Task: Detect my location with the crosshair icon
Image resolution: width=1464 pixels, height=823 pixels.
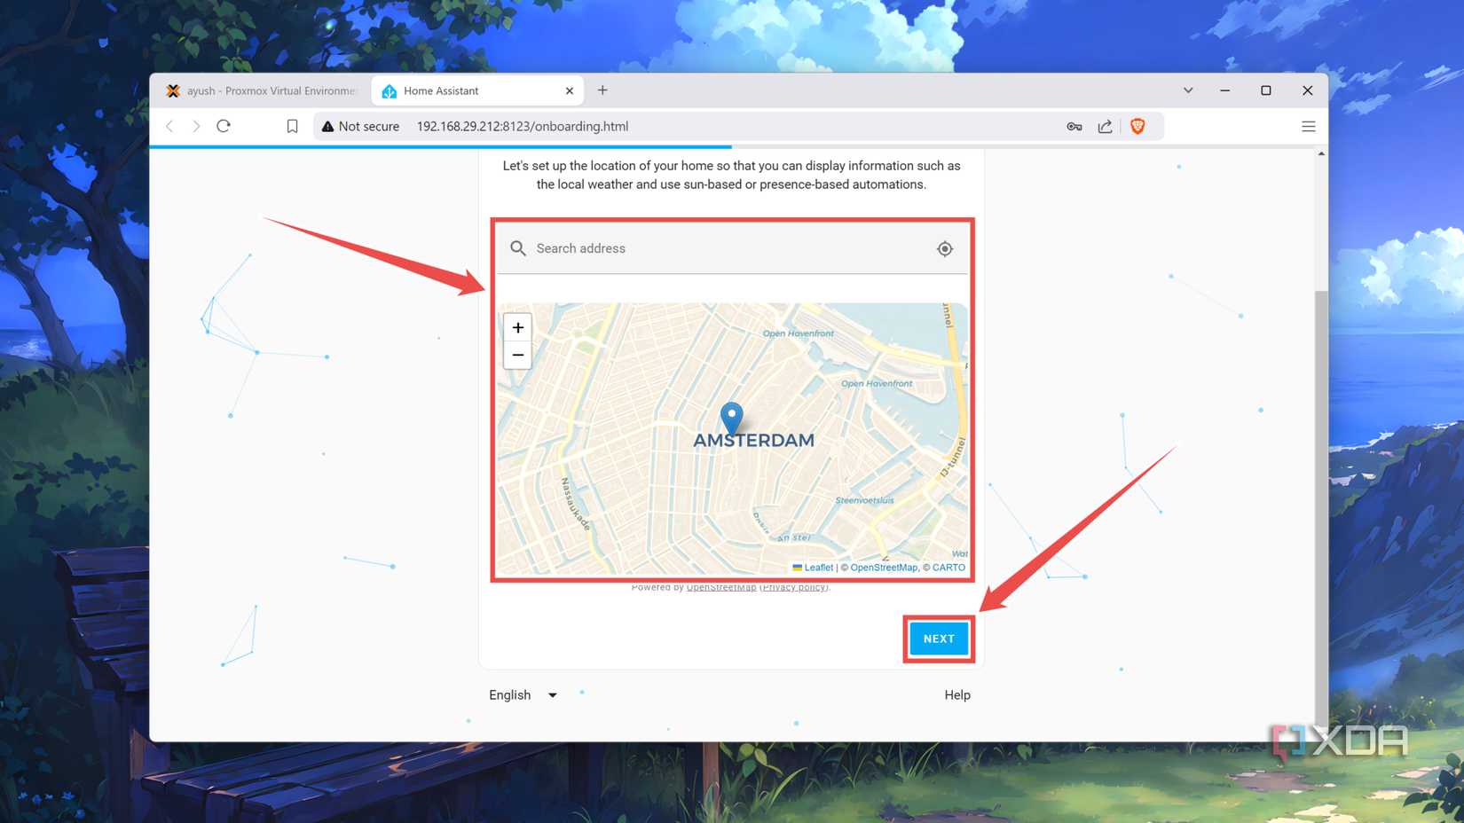Action: point(945,249)
